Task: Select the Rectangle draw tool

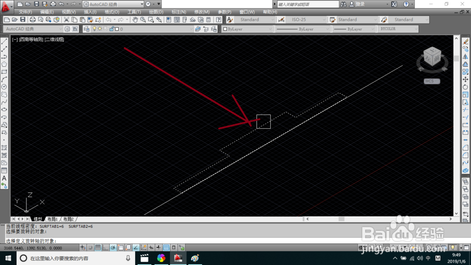Action: [4, 72]
